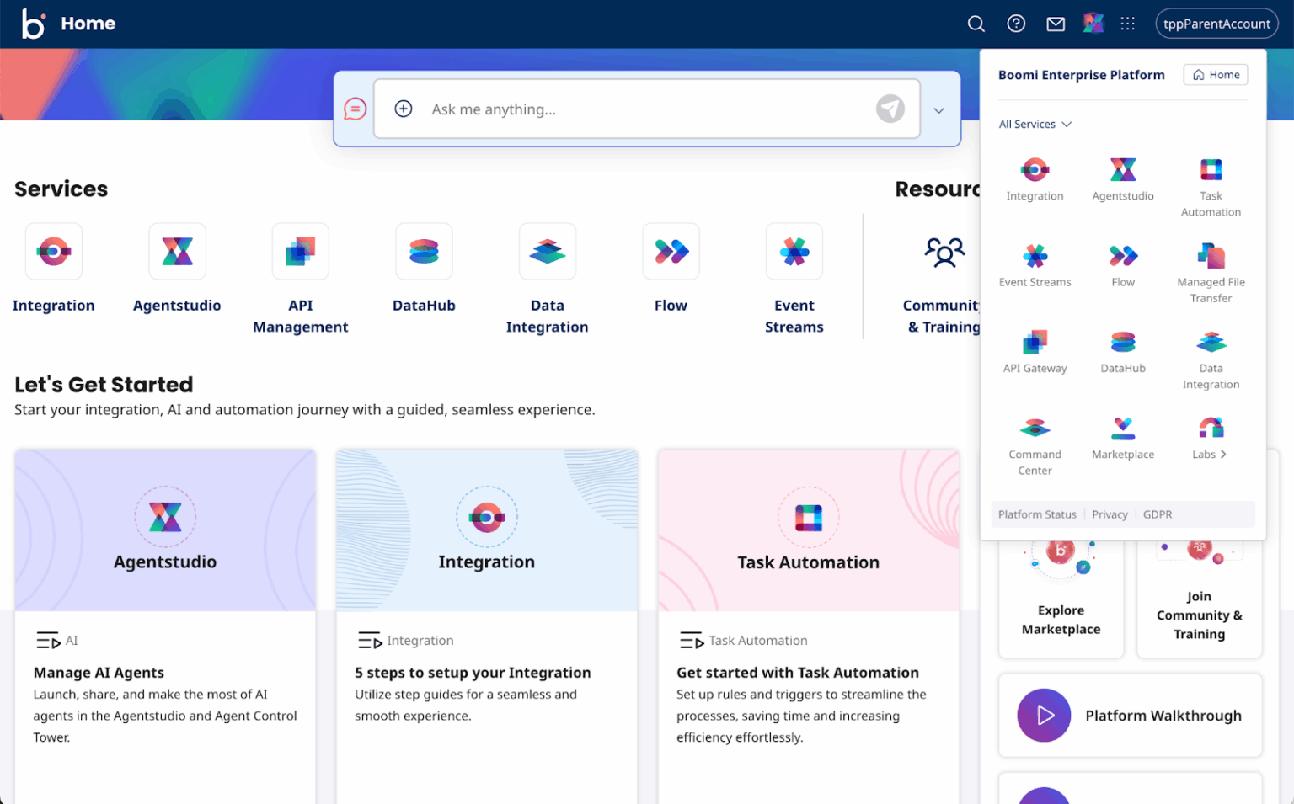Click the Ask me anything input field
Viewport: 1294px width, 804px height.
tap(647, 109)
